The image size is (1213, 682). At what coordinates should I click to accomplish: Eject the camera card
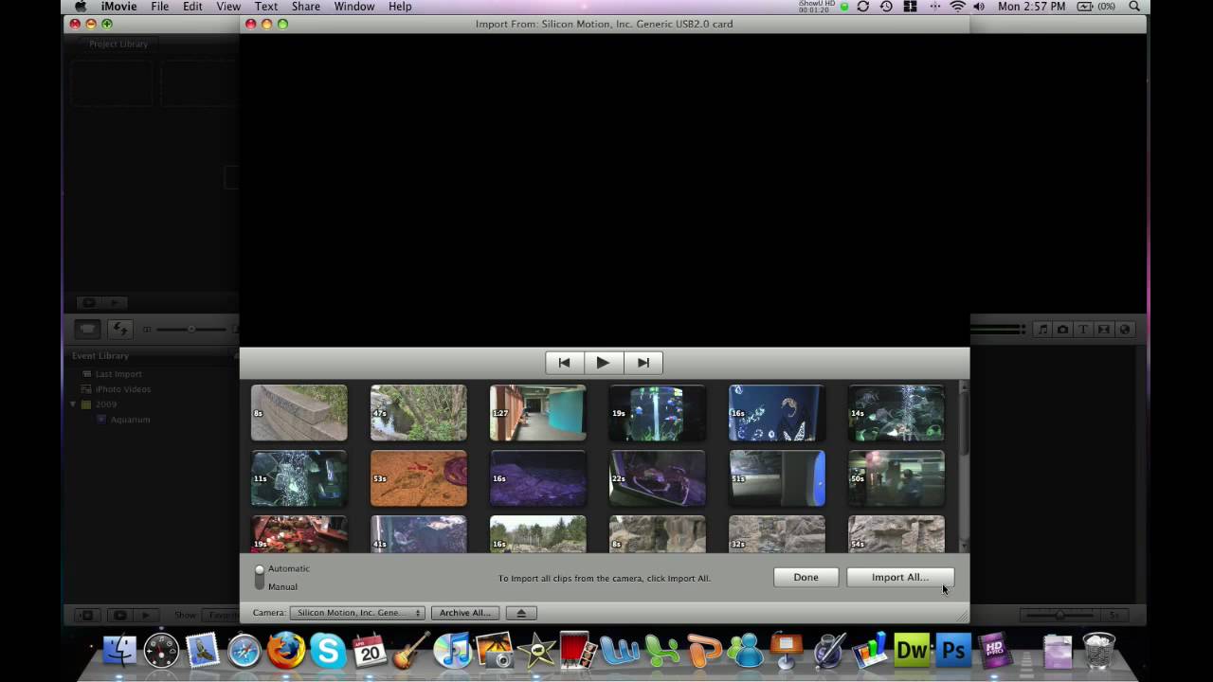[x=521, y=613]
